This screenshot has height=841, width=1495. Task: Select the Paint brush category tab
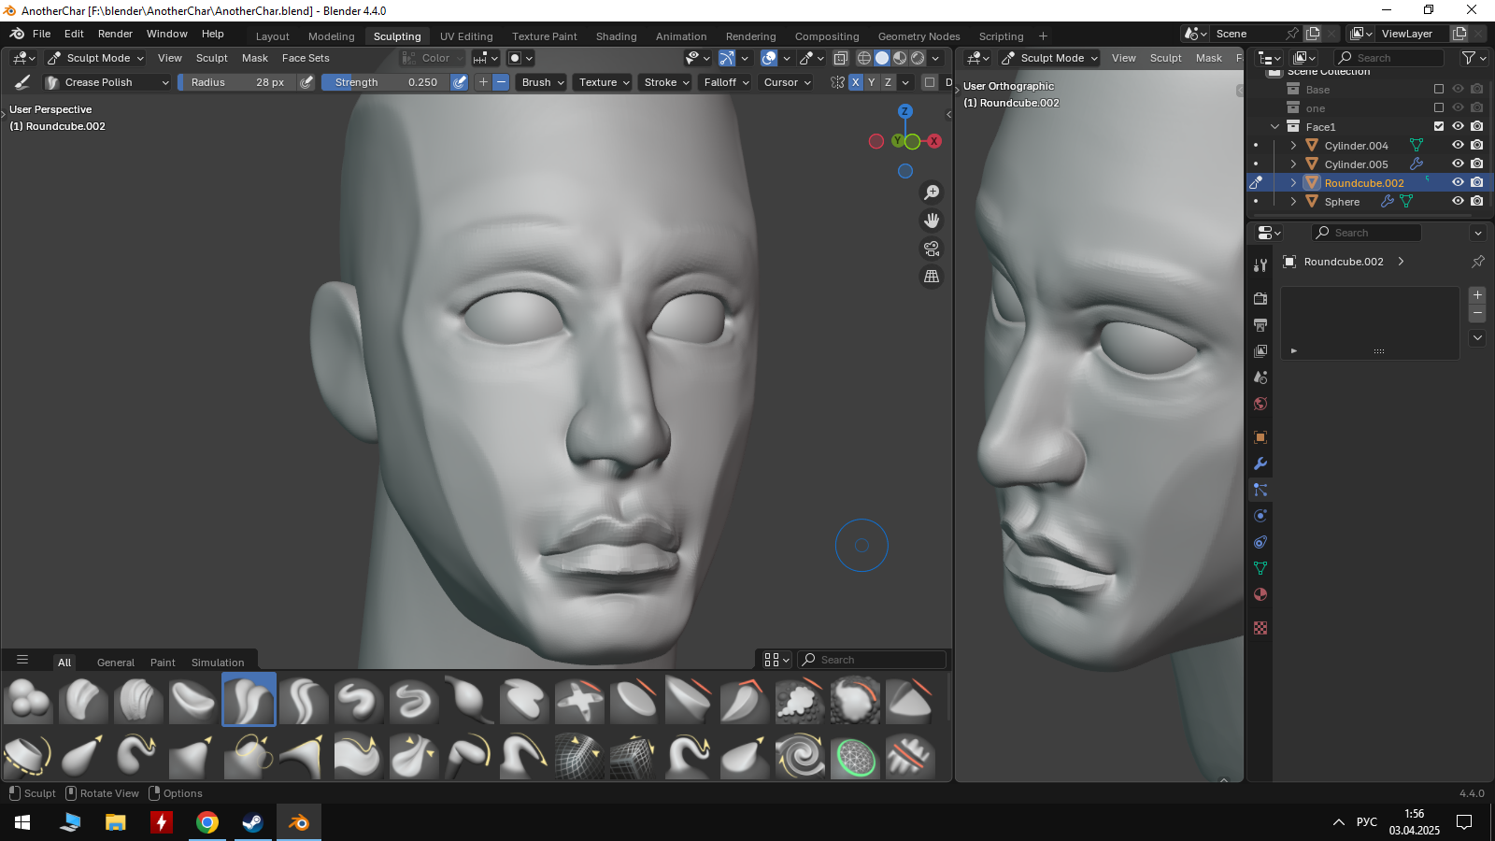pos(163,663)
